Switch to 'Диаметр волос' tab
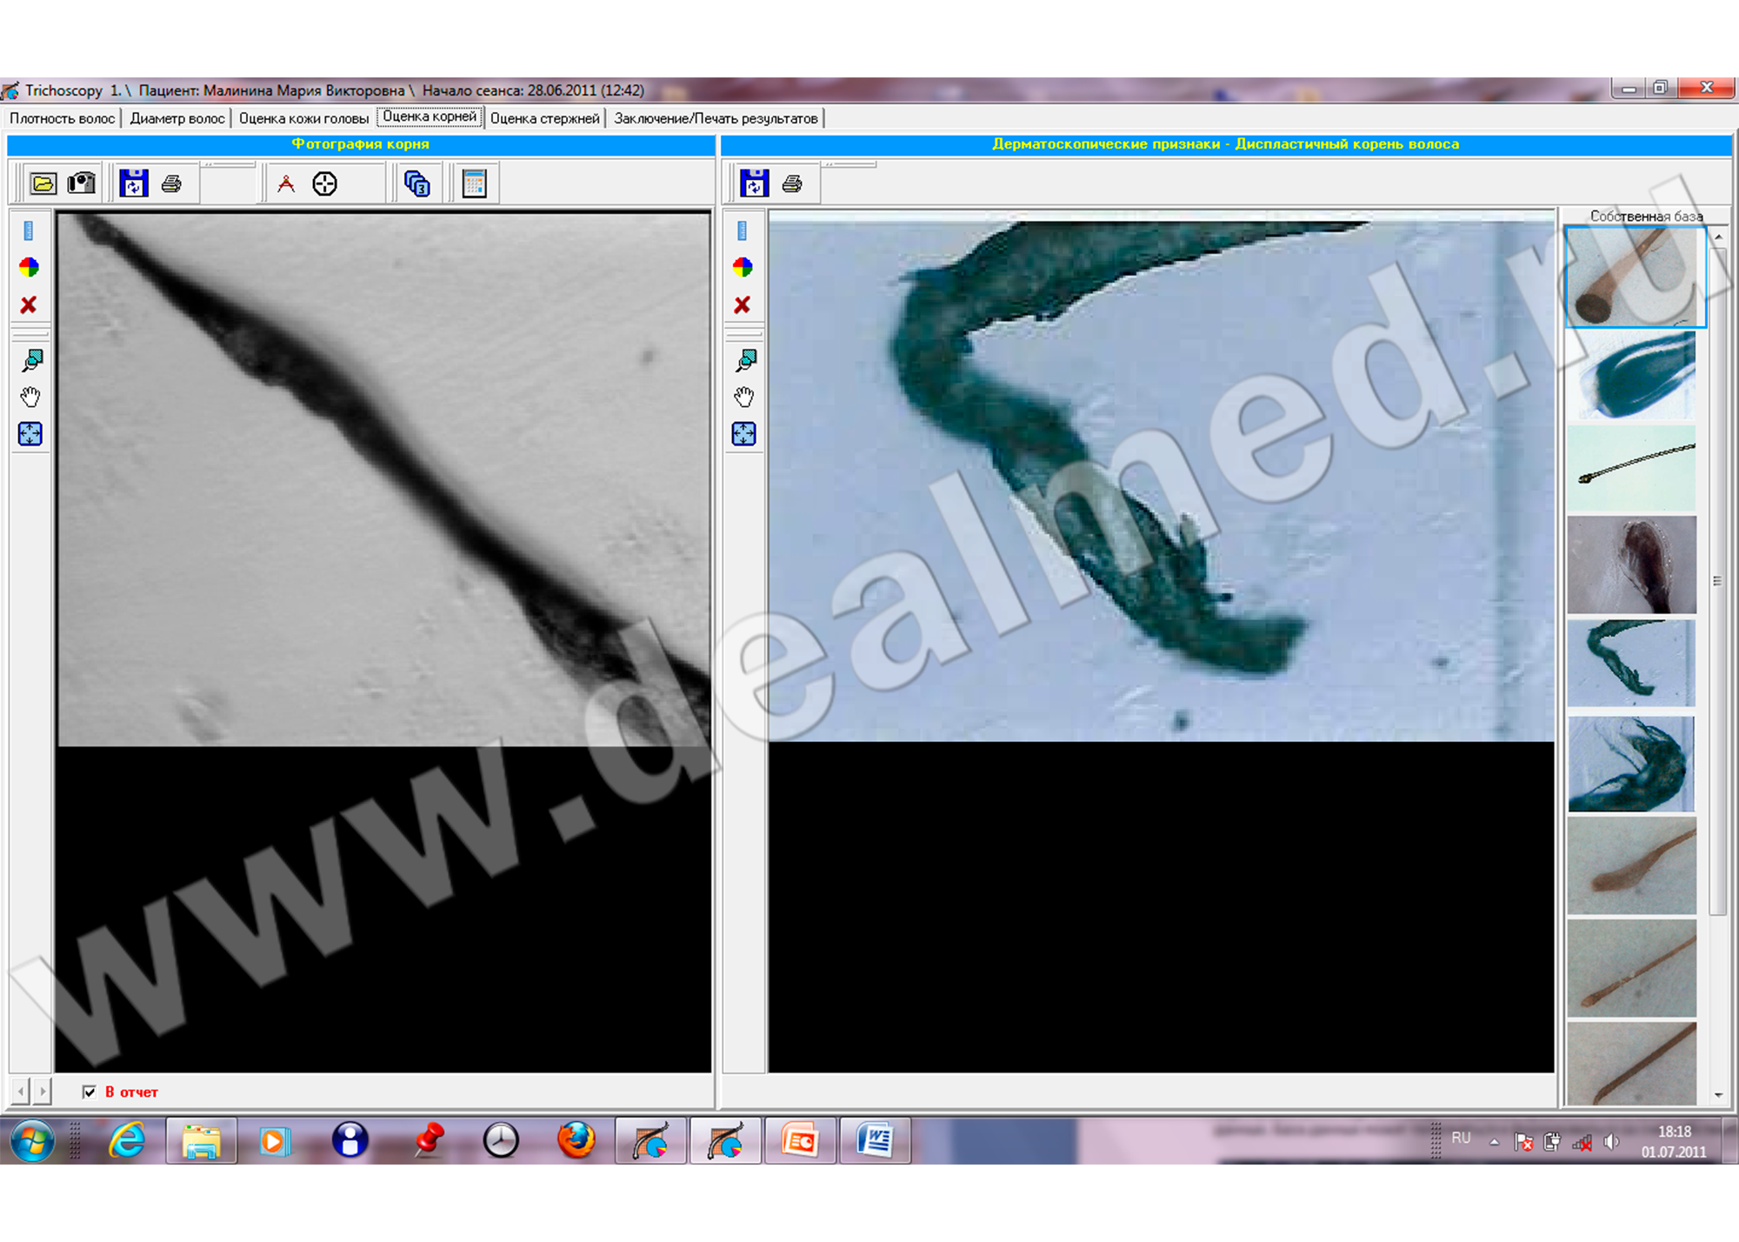1739x1242 pixels. 177,118
